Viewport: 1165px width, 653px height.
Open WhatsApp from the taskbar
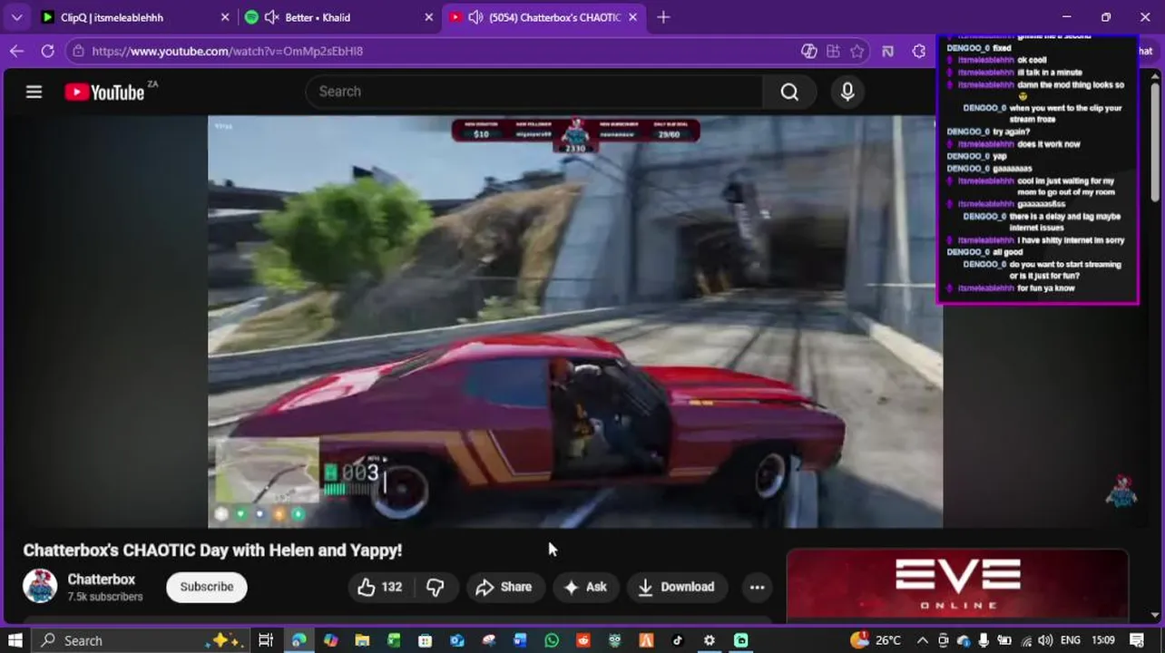552,640
